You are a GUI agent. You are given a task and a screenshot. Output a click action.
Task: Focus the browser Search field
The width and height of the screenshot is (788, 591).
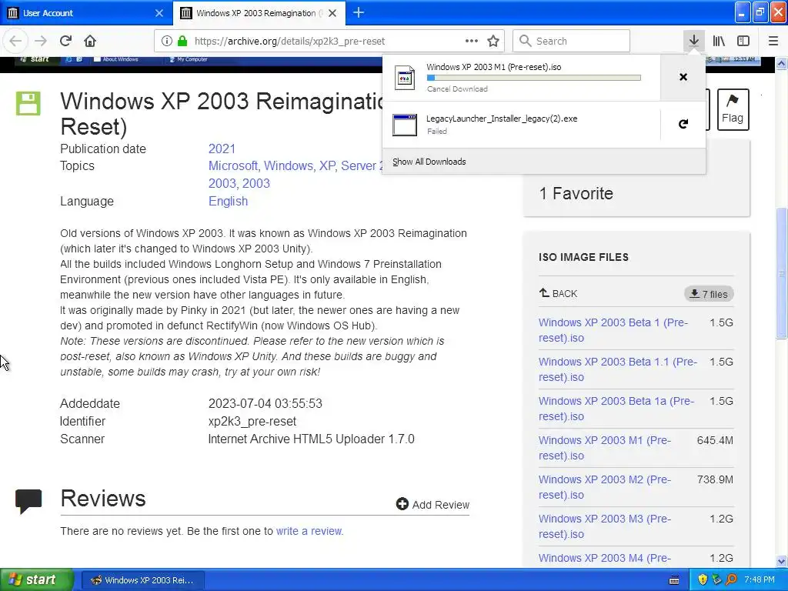tap(572, 42)
